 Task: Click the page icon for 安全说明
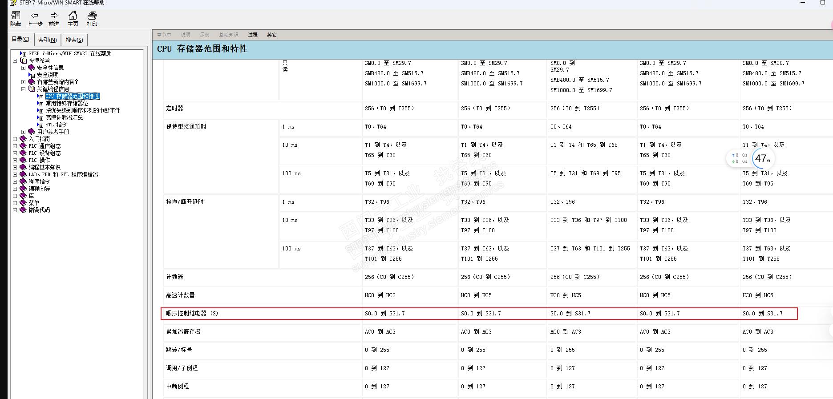(32, 75)
